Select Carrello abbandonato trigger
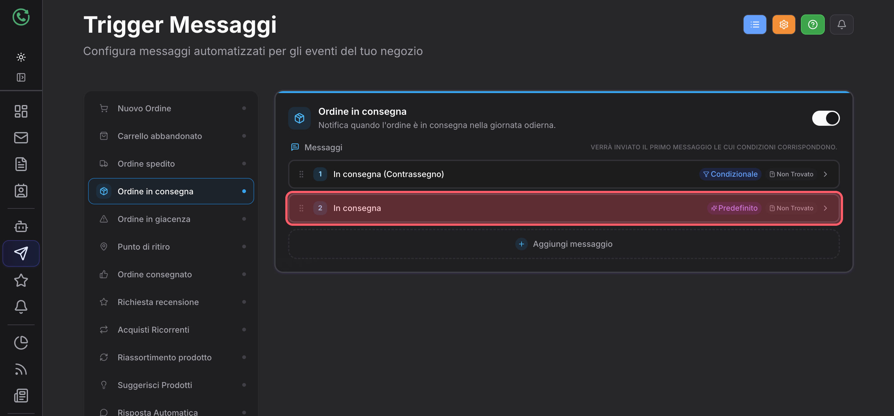This screenshot has width=894, height=416. (171, 136)
